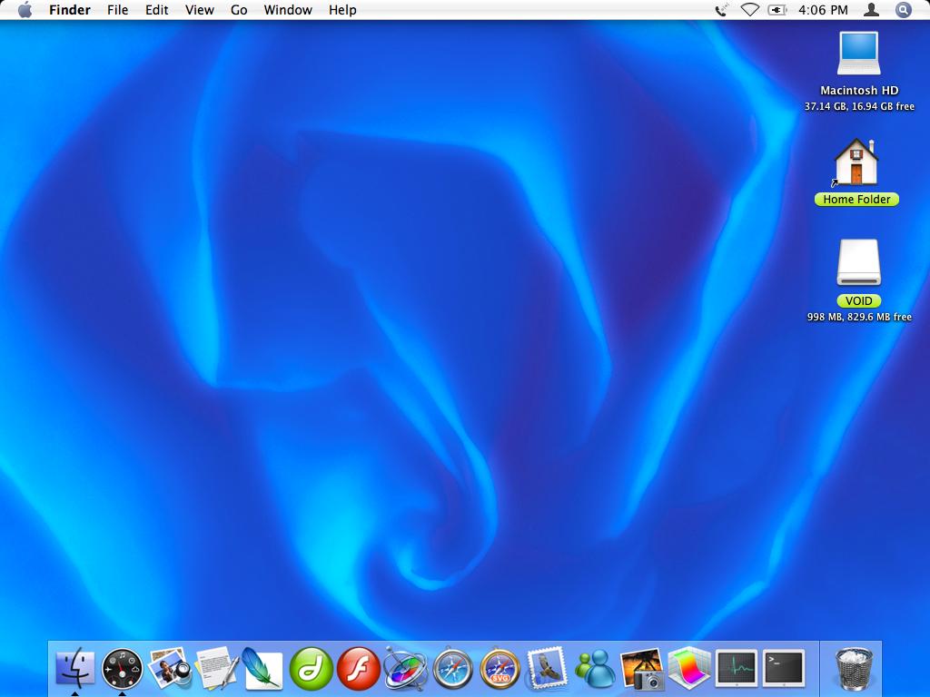This screenshot has width=930, height=697.
Task: Open the Go menu
Action: pyautogui.click(x=239, y=10)
